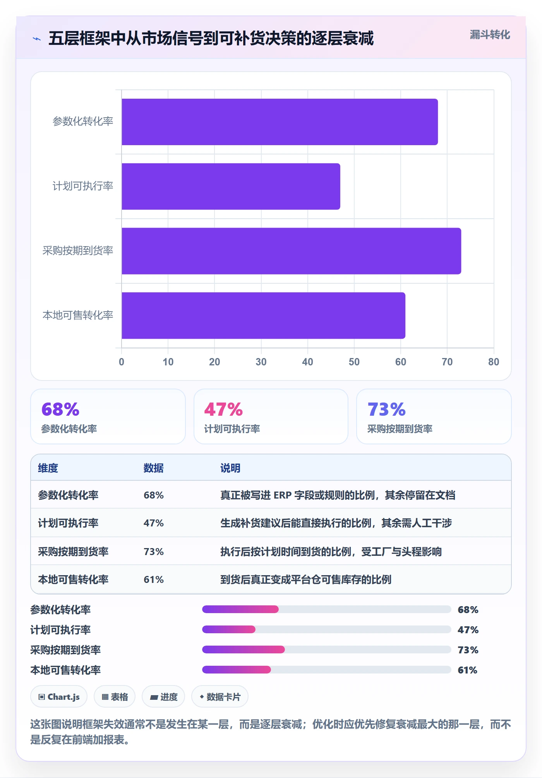The image size is (542, 778).
Task: Click the 采购按期到货率 bar in the chart
Action: point(291,251)
